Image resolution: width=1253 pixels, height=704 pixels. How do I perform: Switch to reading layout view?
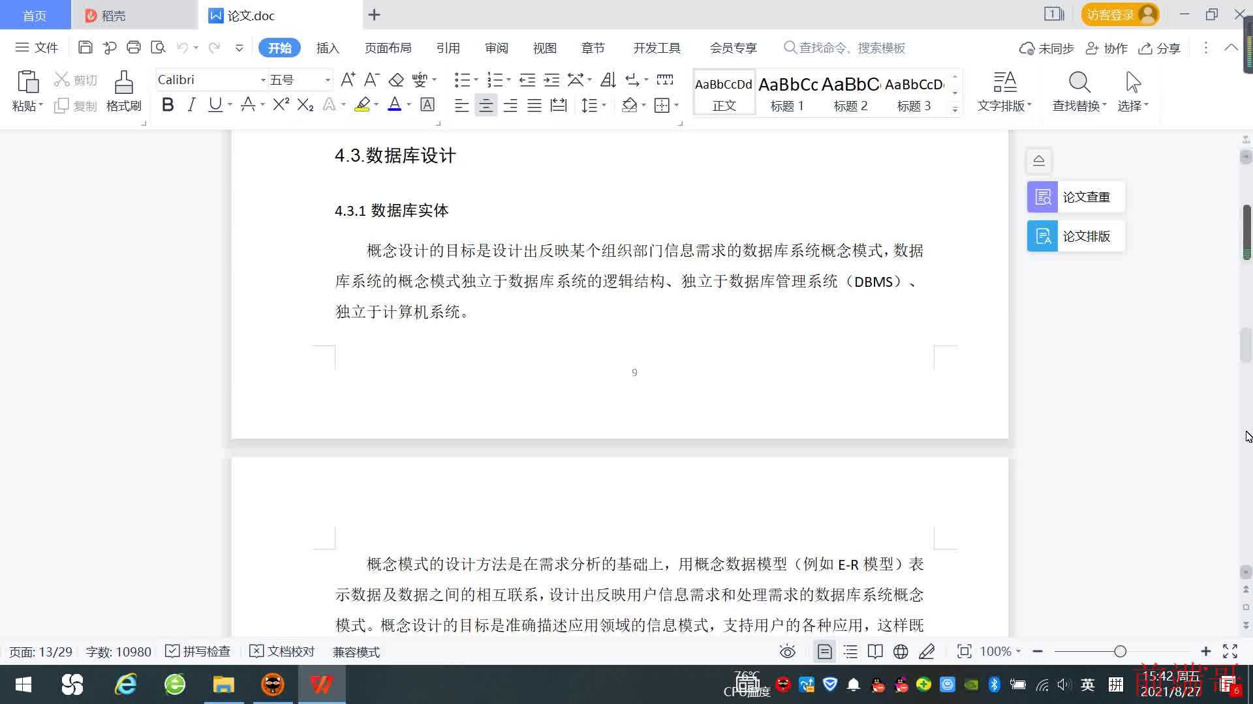pyautogui.click(x=875, y=651)
